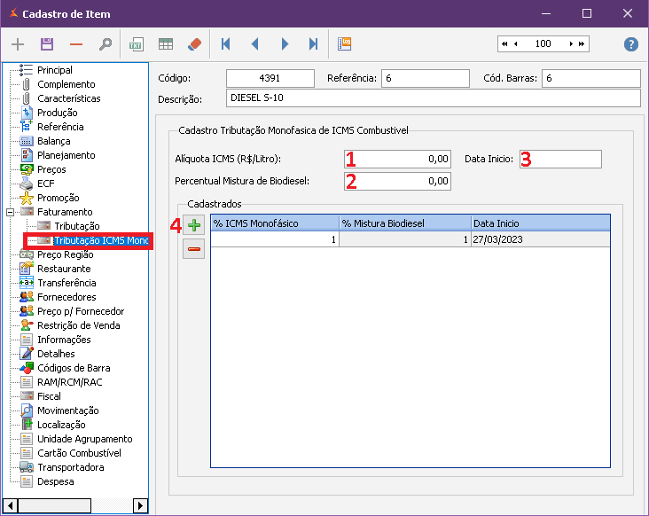649x516 pixels.
Task: Click the eraser clear icon in toolbar
Action: (x=195, y=44)
